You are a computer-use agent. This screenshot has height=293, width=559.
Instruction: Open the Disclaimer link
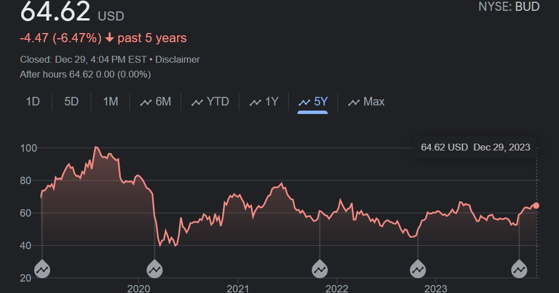178,59
